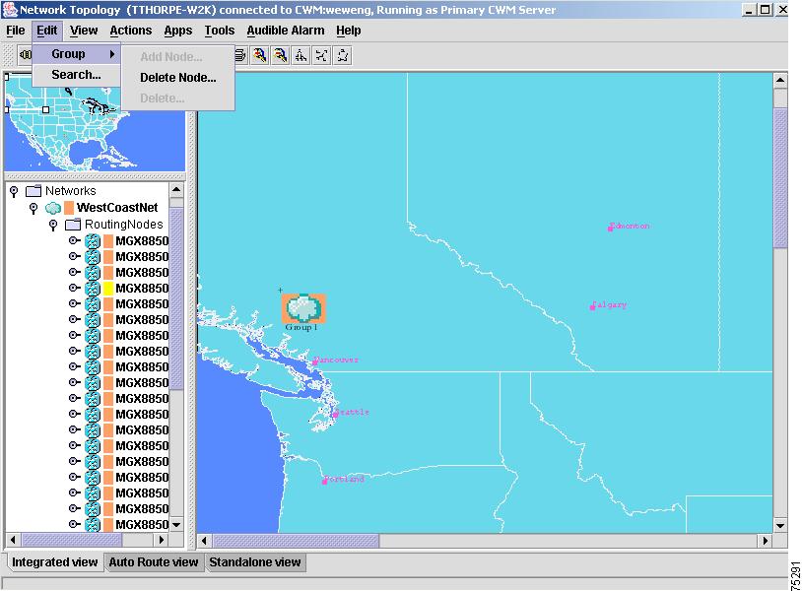Click the tree panel scroll down arrow
Image resolution: width=802 pixels, height=591 pixels.
(176, 525)
